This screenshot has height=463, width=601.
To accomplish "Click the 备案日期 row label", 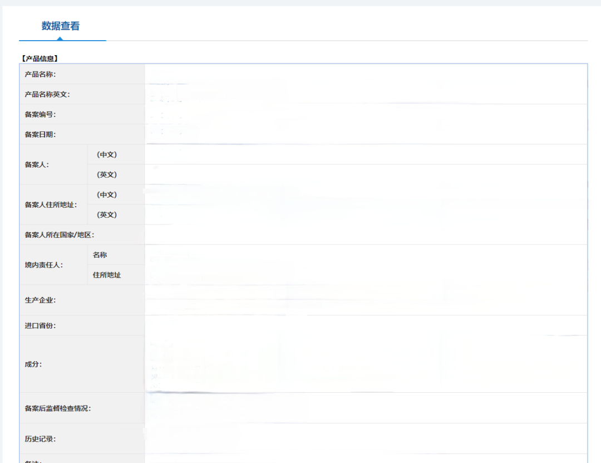I will pos(40,134).
